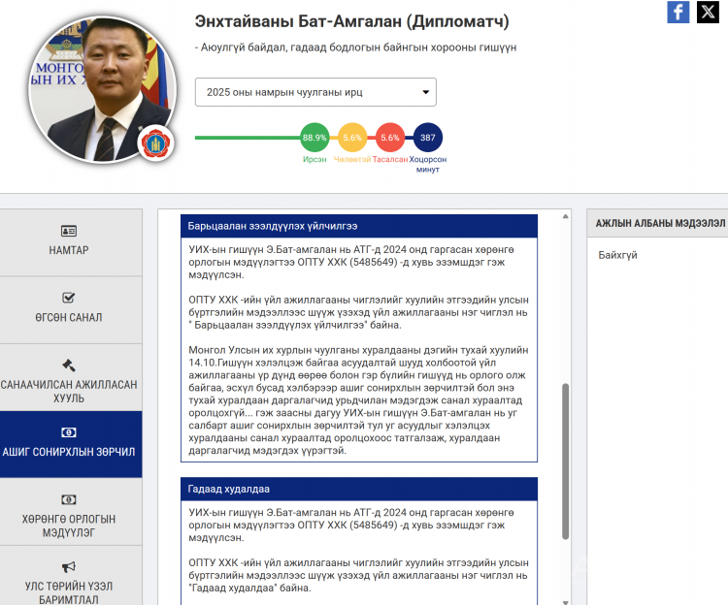Click the green 88.9% attendance circle
728x605 pixels.
314,138
